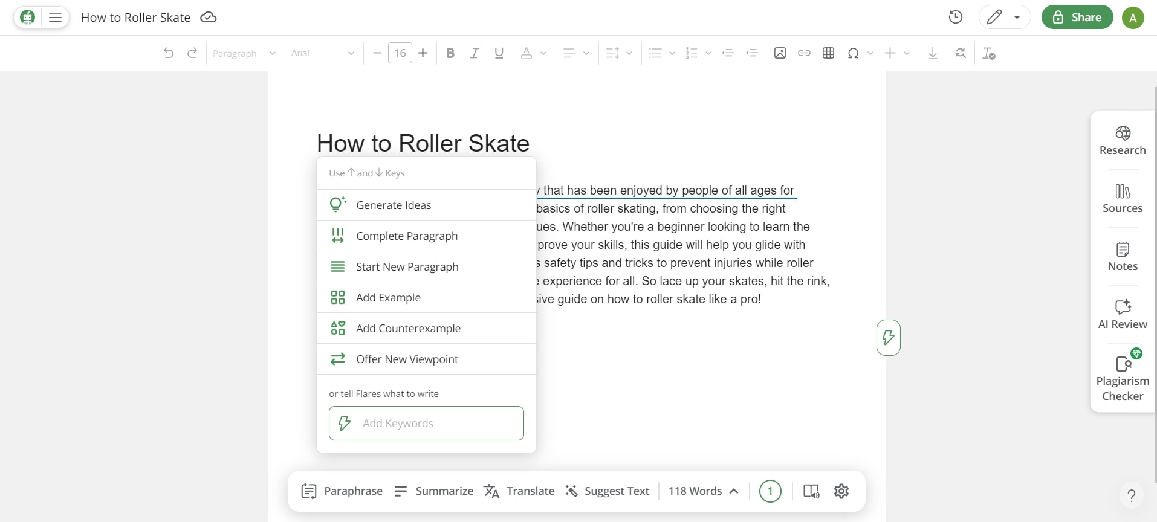Click the Paraphrase button

pos(342,491)
